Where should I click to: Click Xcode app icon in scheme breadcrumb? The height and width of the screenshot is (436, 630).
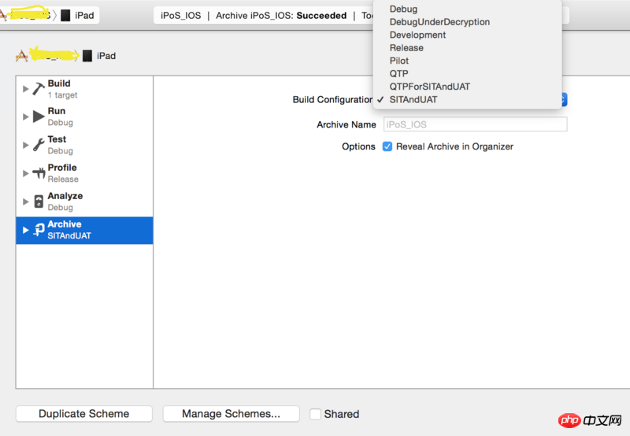click(x=22, y=56)
